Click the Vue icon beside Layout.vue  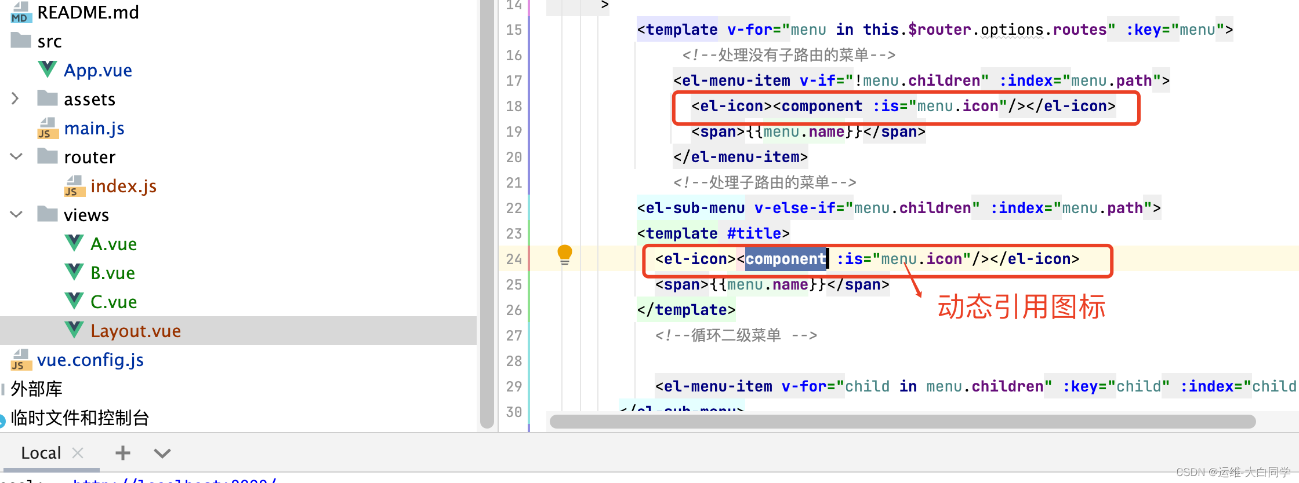click(x=74, y=330)
